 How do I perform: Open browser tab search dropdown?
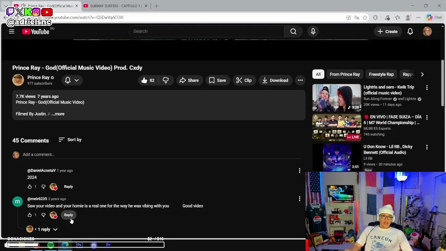click(x=6, y=6)
